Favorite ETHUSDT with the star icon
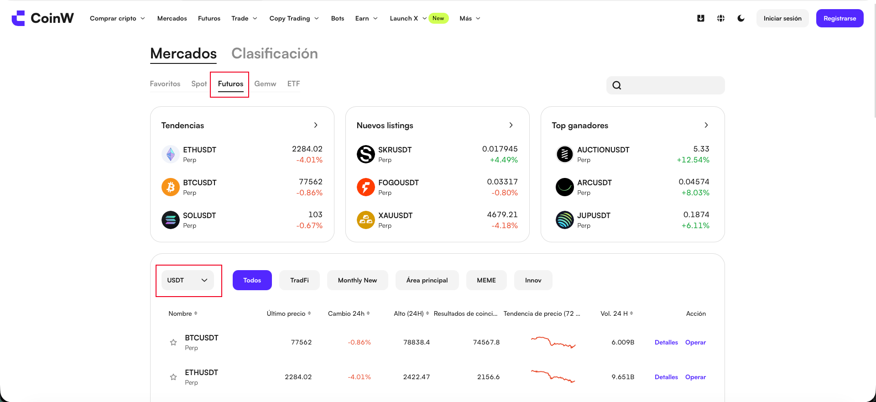The width and height of the screenshot is (876, 402). point(173,377)
